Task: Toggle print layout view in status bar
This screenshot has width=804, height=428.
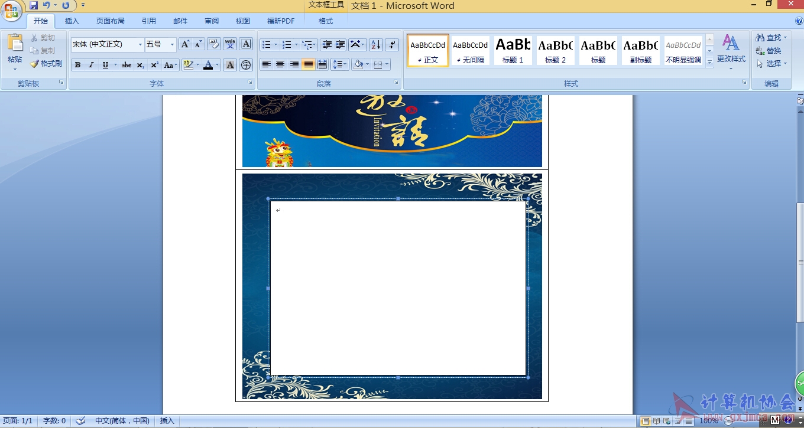Action: (x=646, y=421)
